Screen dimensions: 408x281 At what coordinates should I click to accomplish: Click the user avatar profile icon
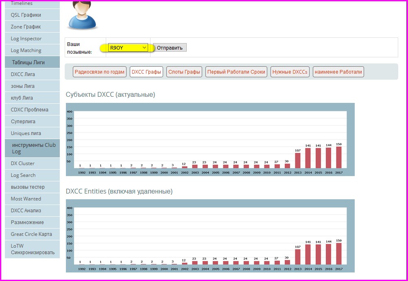pos(83,15)
